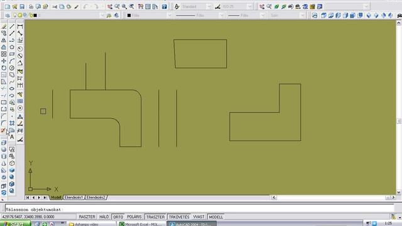This screenshot has width=402, height=226.
Task: Open the ISO-25 dimension style dropdown
Action: coord(250,7)
